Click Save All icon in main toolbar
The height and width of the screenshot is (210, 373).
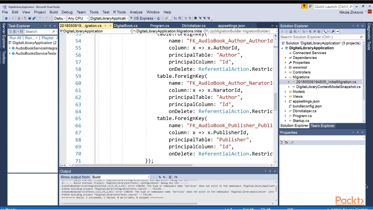34,18
